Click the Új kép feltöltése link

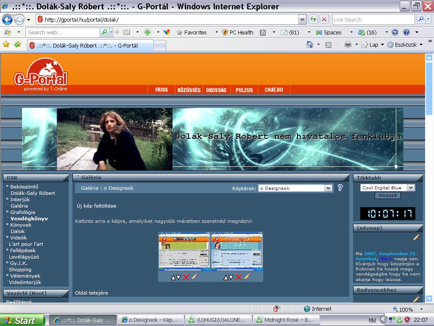[x=96, y=206]
